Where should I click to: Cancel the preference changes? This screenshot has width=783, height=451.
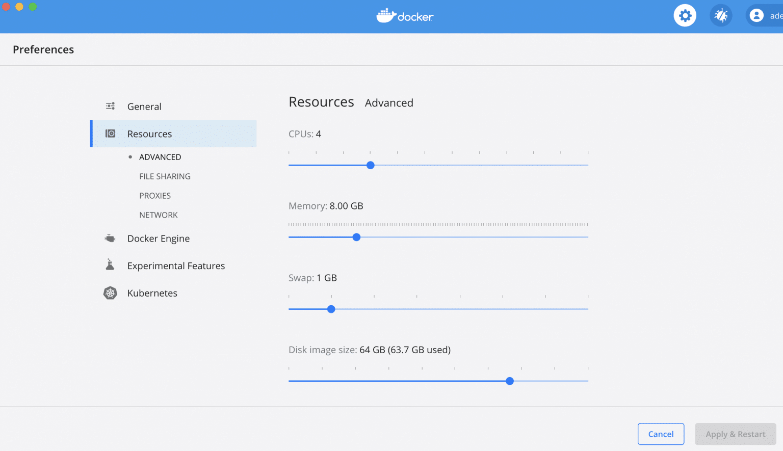[x=661, y=434]
